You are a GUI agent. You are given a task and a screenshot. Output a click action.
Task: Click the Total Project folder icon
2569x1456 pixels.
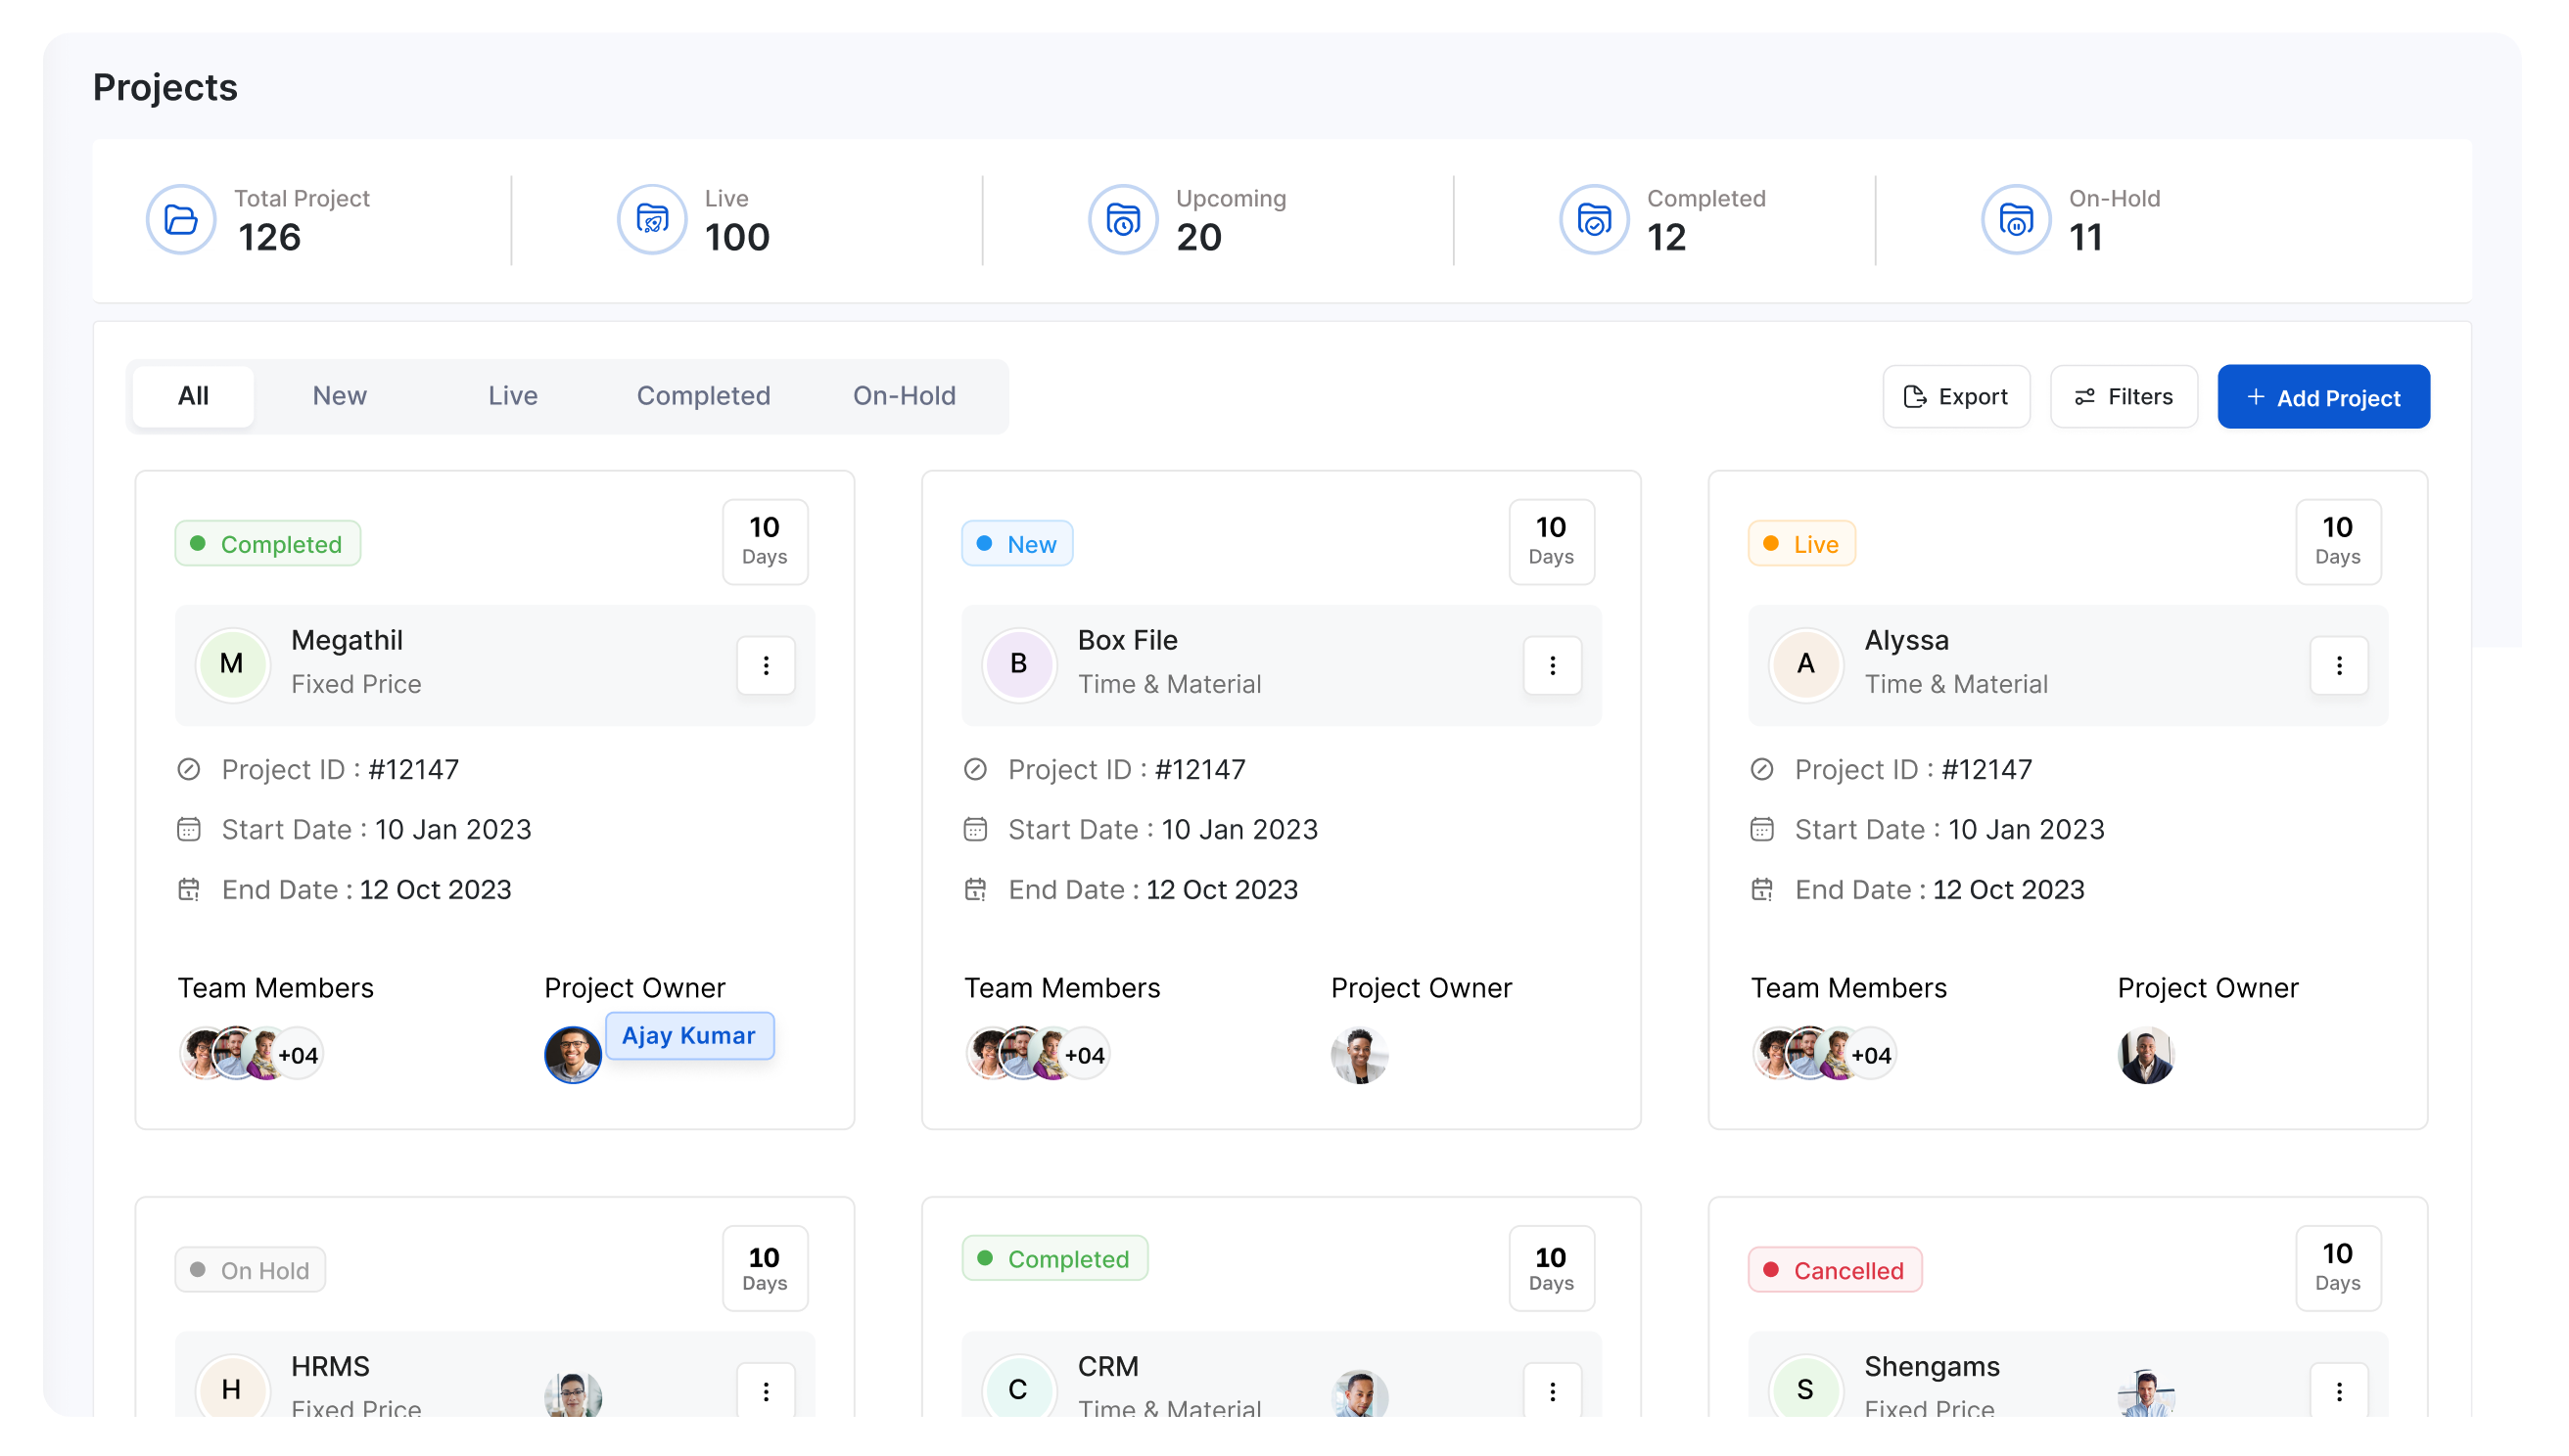pos(181,219)
